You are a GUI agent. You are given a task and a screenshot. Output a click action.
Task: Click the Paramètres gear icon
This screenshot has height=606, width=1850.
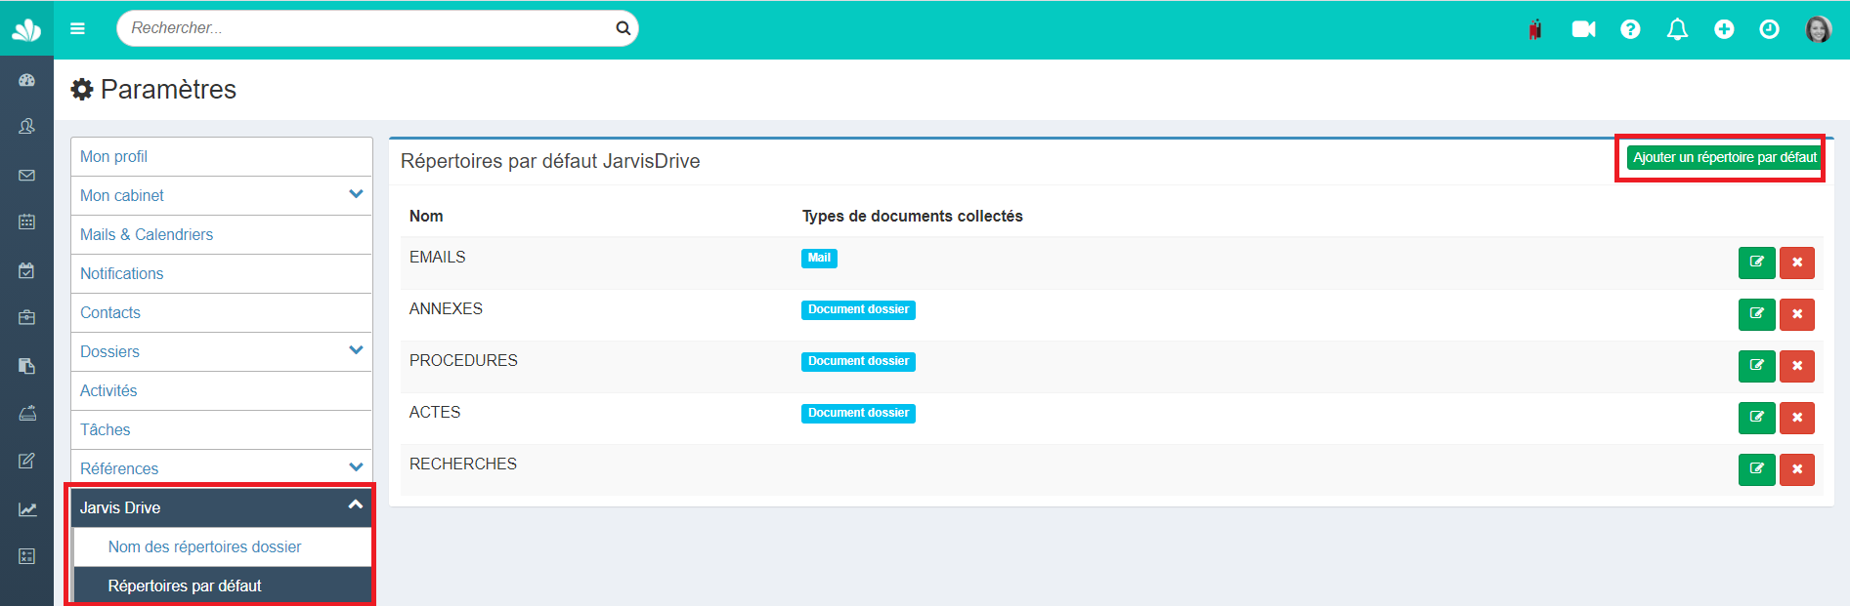(x=82, y=90)
